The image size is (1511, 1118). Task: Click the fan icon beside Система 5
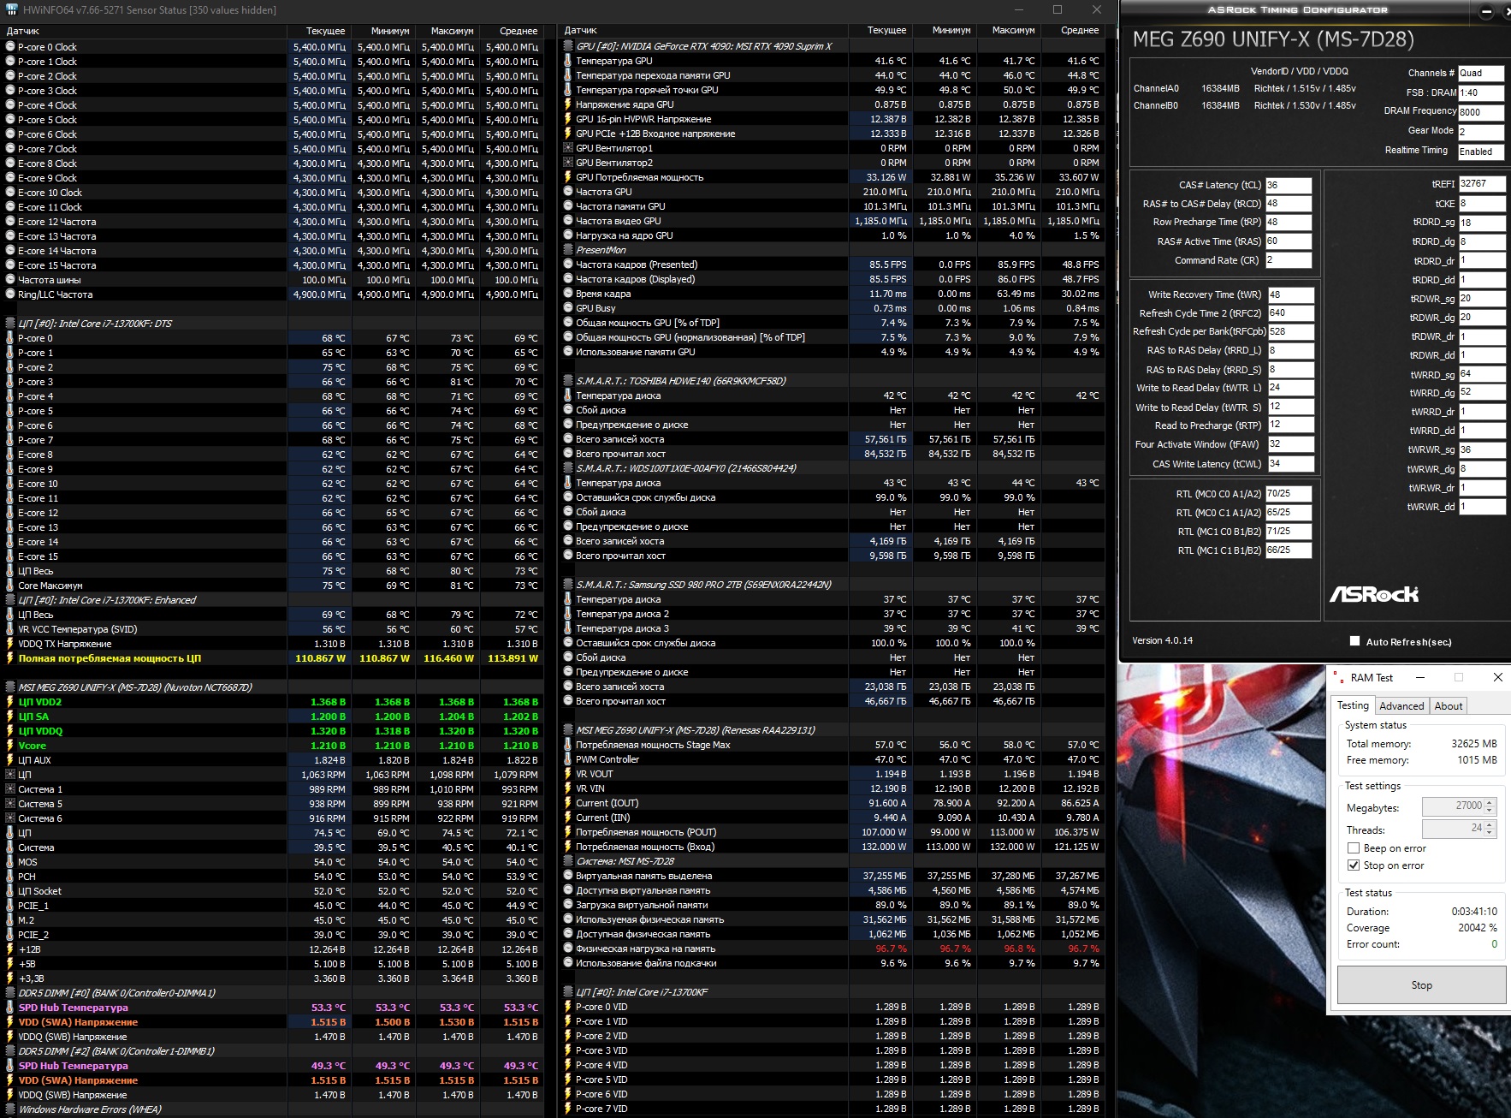pyautogui.click(x=10, y=804)
